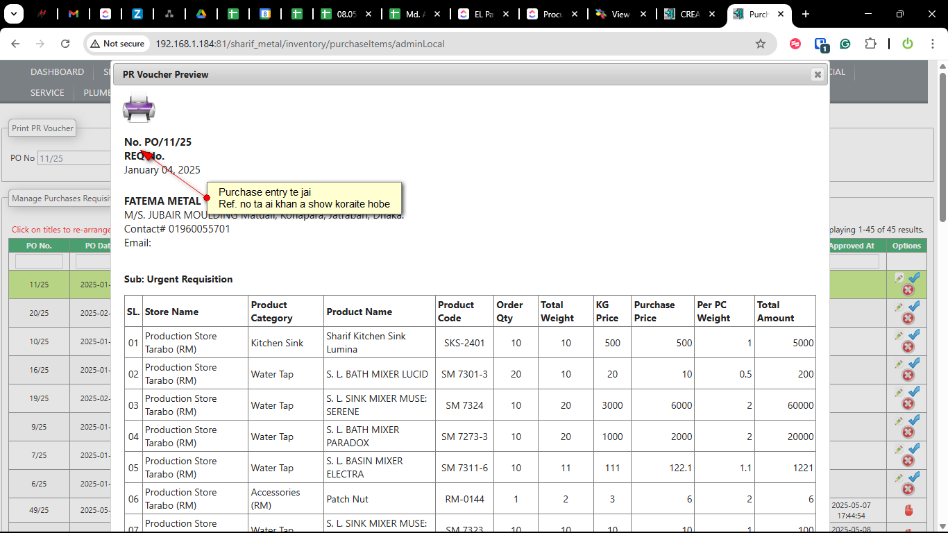Open the DASHBOARD menu item
The width and height of the screenshot is (948, 533).
tap(57, 72)
